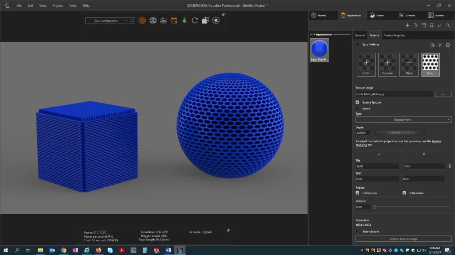The image size is (455, 255).
Task: Refresh the texture with the reload icon
Action: [448, 45]
